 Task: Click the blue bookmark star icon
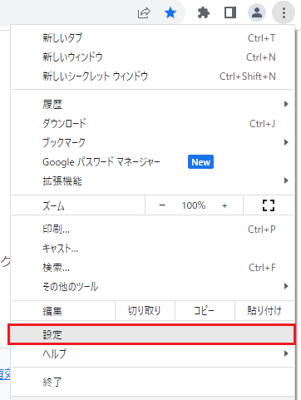(170, 12)
